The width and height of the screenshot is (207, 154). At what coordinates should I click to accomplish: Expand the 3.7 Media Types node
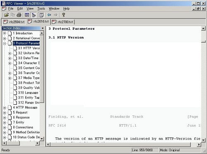(10, 78)
